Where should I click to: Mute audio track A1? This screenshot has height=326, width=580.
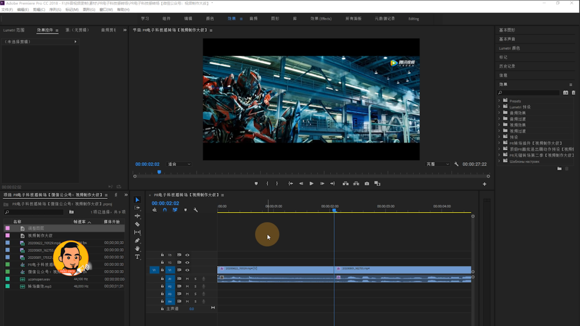[x=187, y=279]
